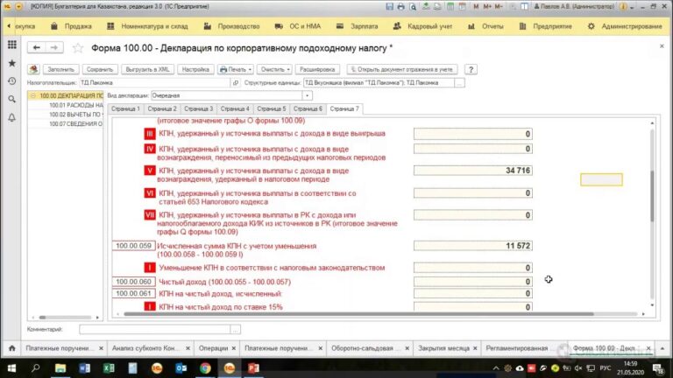
Task: Open notifications bell in sidebar
Action: click(x=12, y=117)
